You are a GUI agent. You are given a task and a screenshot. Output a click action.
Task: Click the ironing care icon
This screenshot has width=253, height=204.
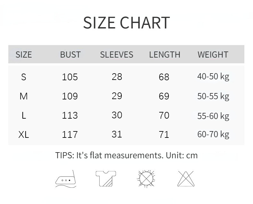(x=66, y=179)
